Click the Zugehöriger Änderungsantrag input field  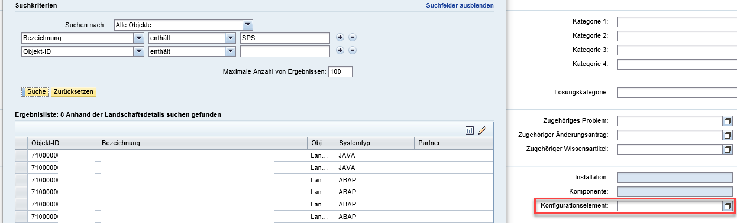[670, 135]
